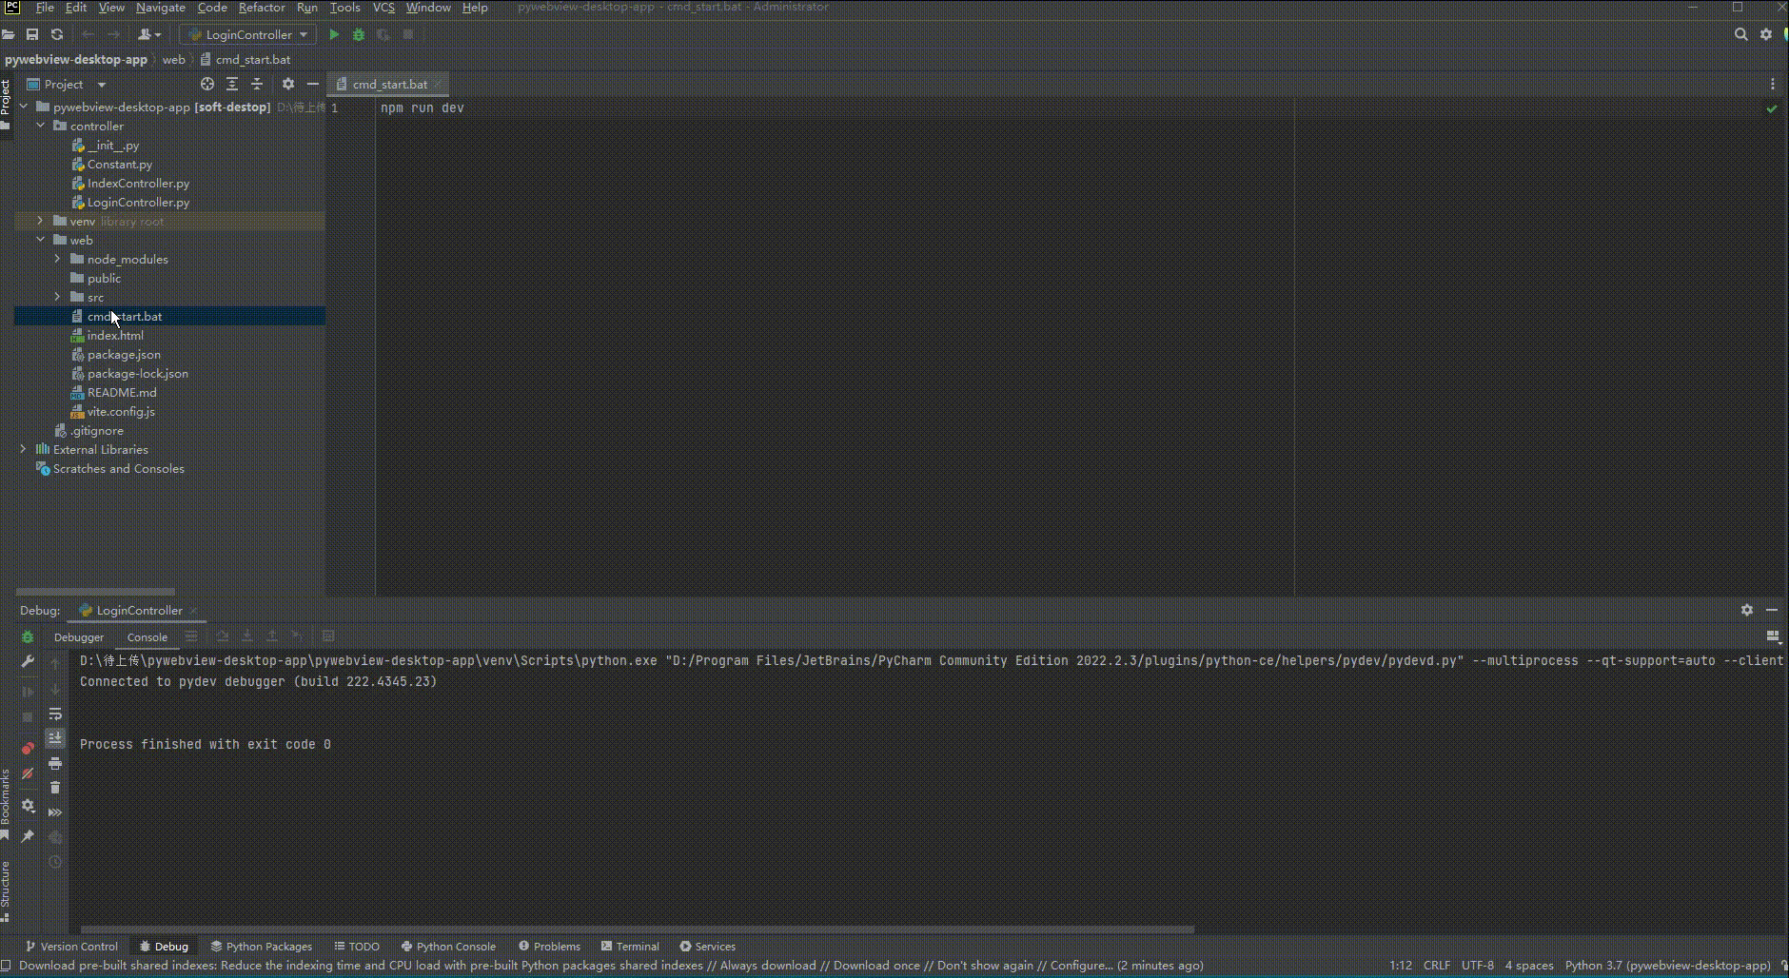Viewport: 1789px width, 978px height.
Task: Open debugger settings with gear icon
Action: click(28, 805)
